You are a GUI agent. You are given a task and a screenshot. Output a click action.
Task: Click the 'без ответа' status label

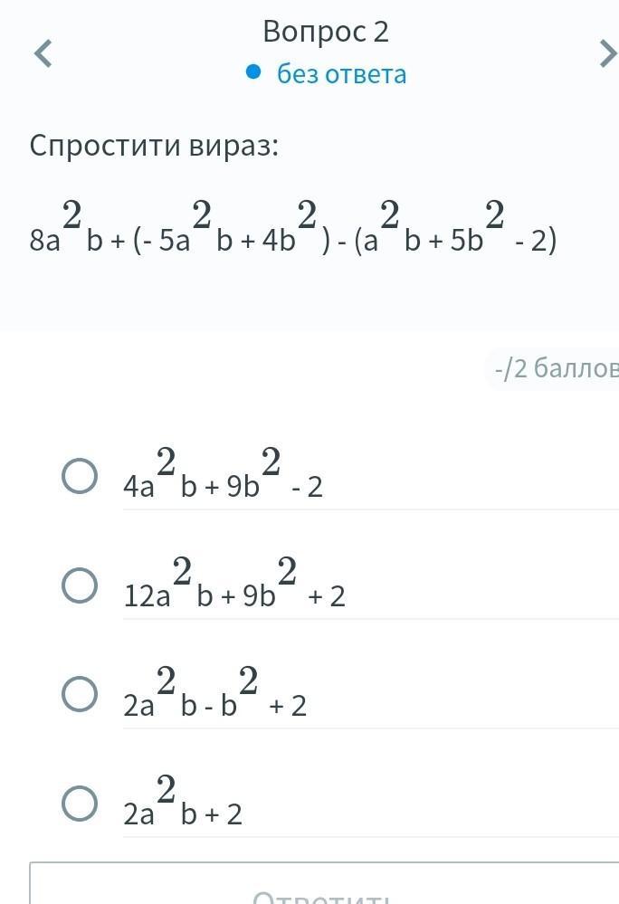341,73
